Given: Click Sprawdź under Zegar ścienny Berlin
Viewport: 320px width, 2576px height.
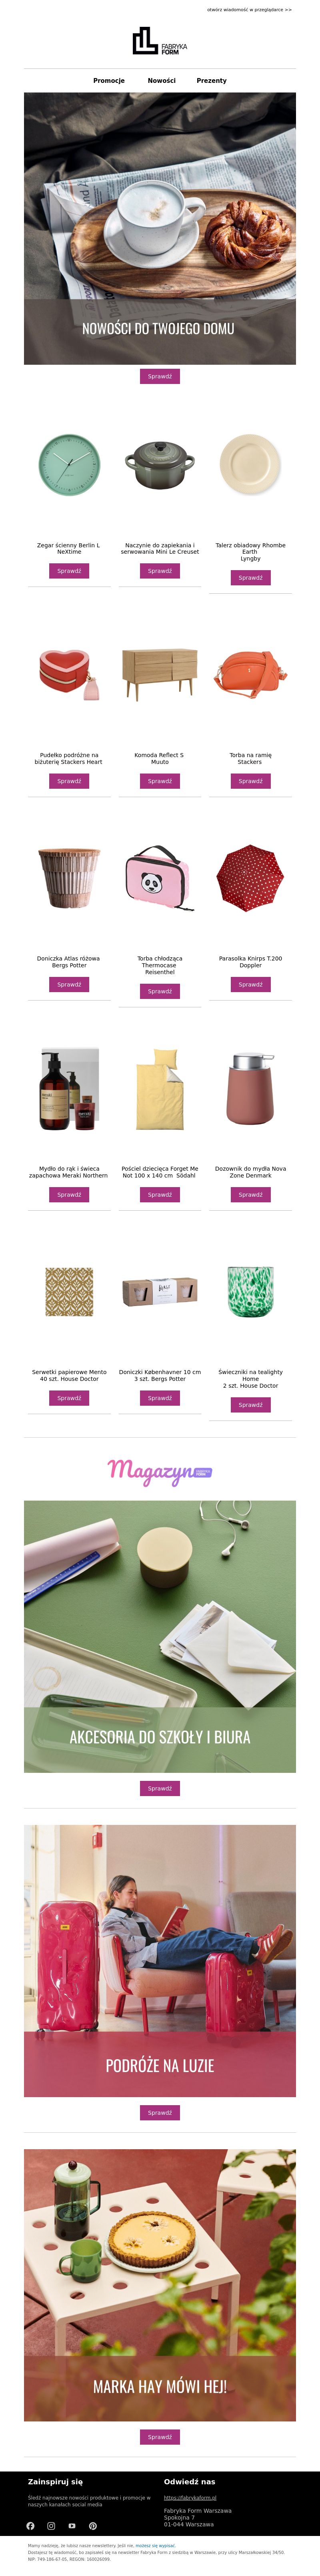Looking at the screenshot, I should coord(69,571).
